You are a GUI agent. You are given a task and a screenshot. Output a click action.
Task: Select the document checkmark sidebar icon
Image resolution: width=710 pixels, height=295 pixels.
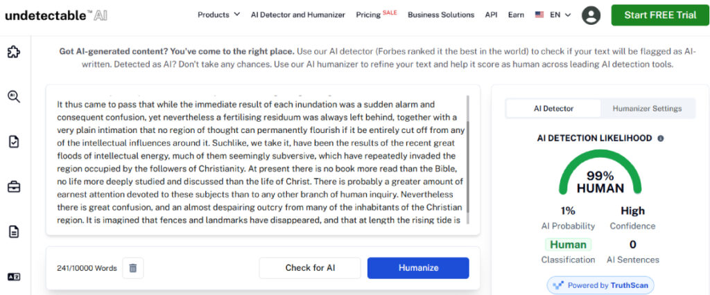pyautogui.click(x=13, y=141)
